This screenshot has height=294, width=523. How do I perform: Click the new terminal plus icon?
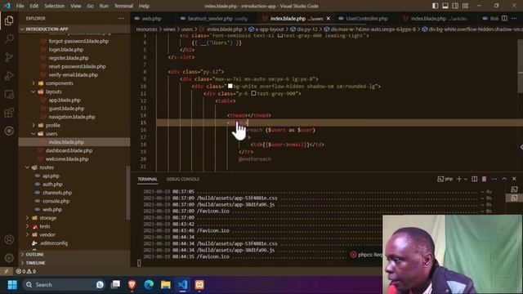pos(459,179)
